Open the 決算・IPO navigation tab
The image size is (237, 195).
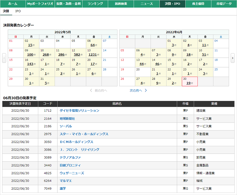click(x=172, y=4)
